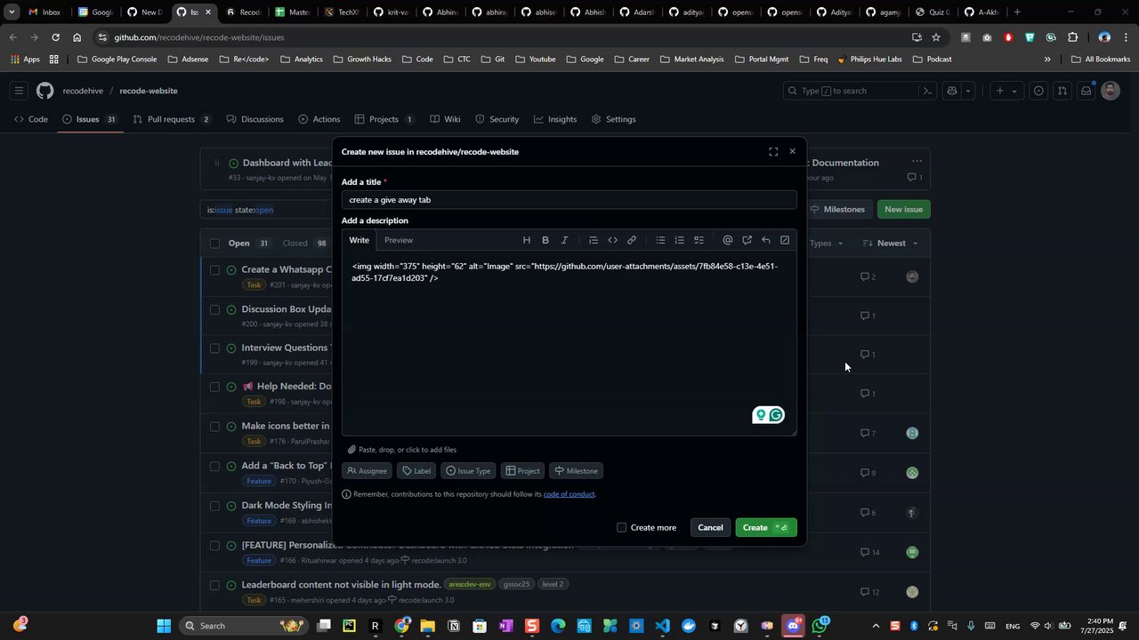Open the Windows Start menu
1139x640 pixels.
click(164, 626)
